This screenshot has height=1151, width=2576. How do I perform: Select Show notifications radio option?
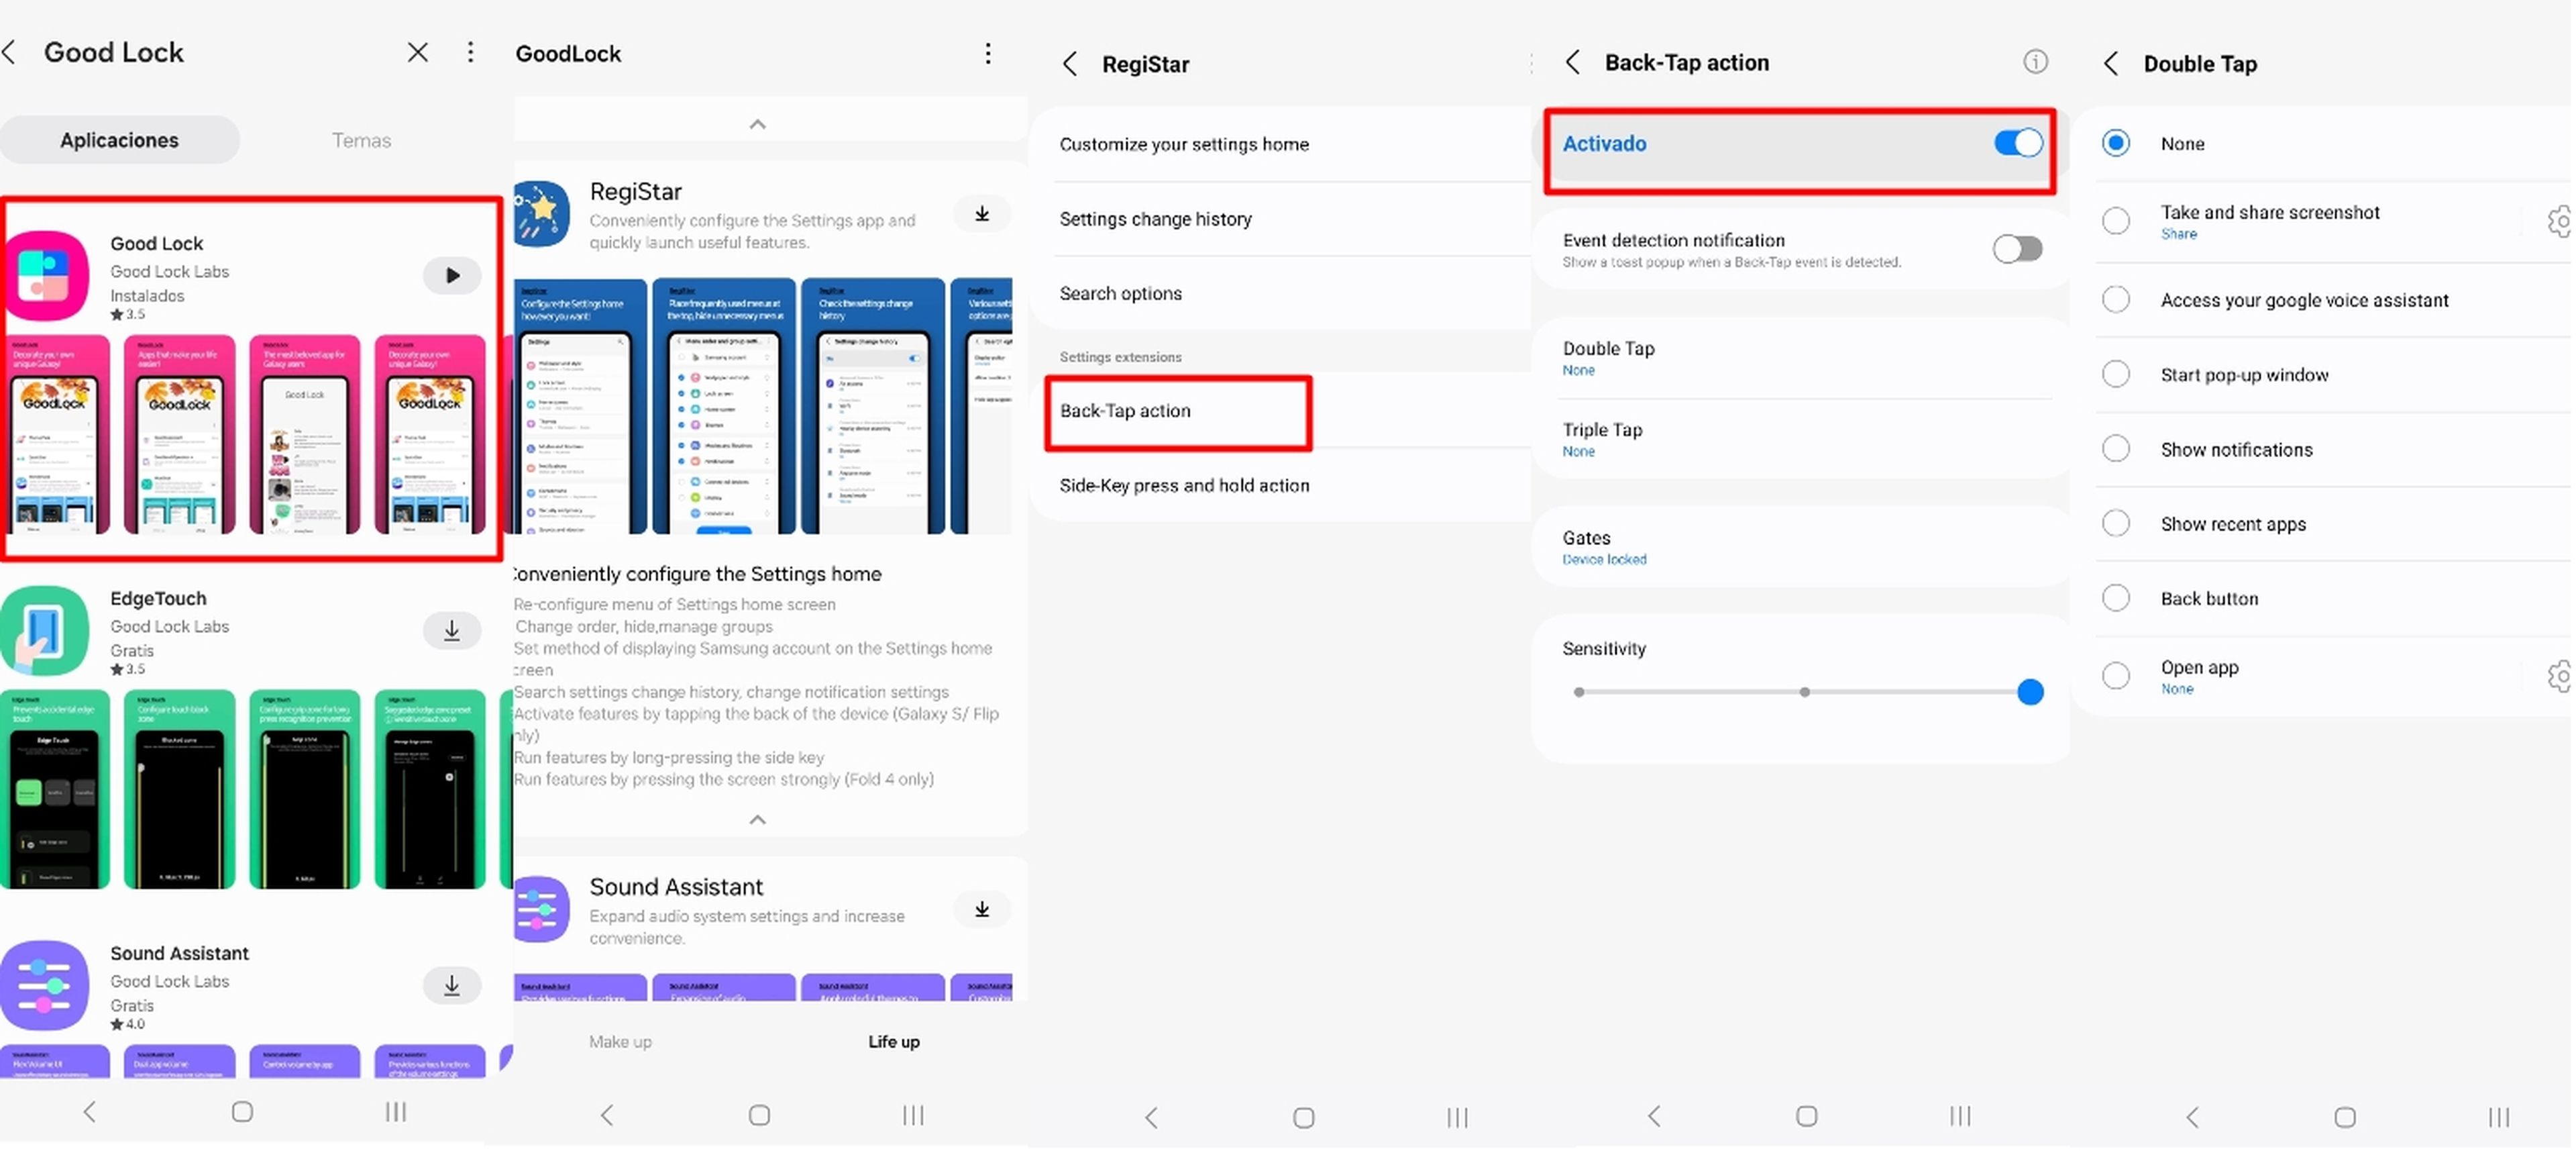2116,448
